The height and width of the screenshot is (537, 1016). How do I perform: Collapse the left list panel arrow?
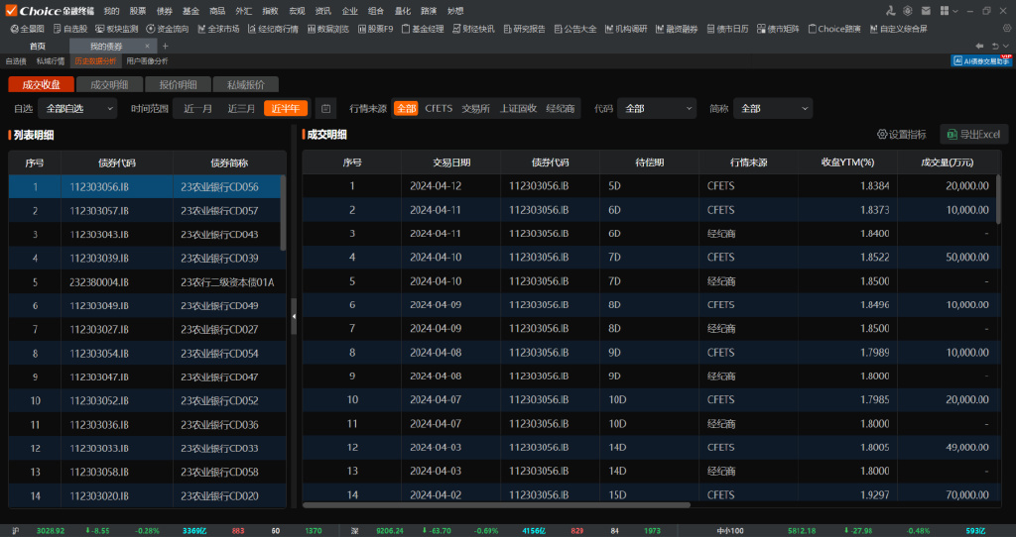click(294, 316)
